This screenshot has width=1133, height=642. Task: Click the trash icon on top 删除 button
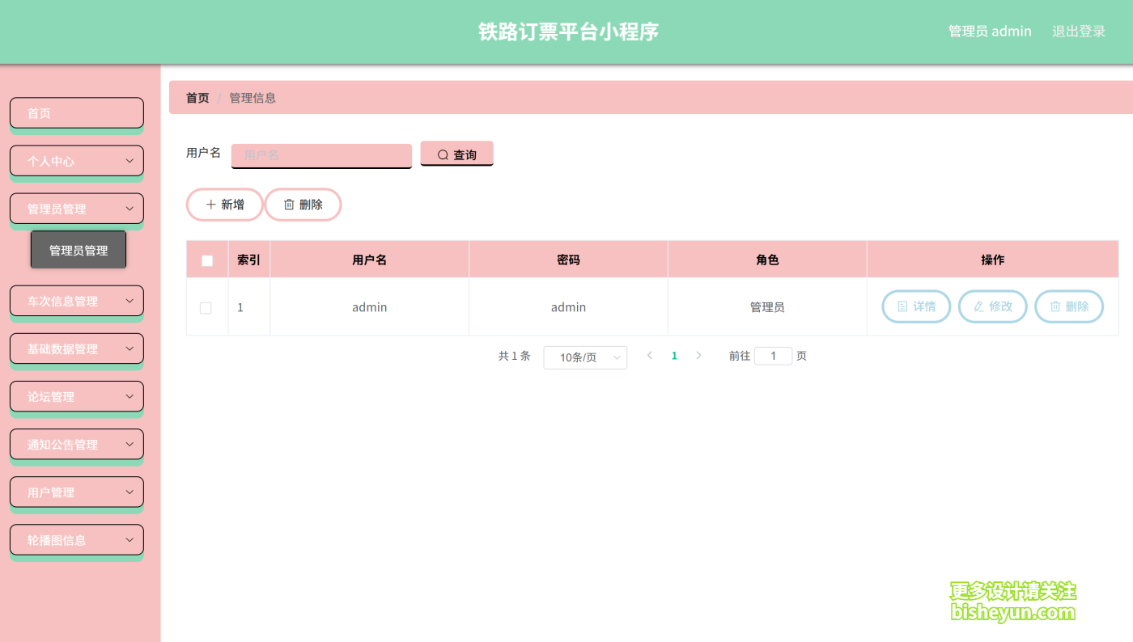(289, 205)
